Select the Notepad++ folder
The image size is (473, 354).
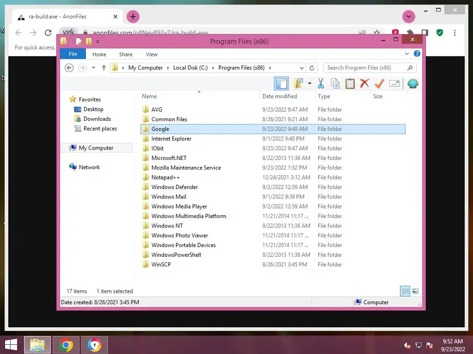point(165,177)
